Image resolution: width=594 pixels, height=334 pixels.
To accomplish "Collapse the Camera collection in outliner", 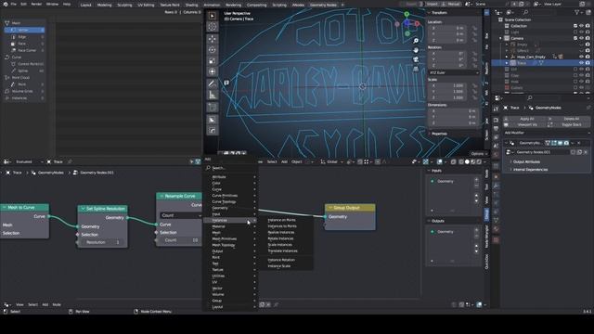I will pyautogui.click(x=501, y=38).
